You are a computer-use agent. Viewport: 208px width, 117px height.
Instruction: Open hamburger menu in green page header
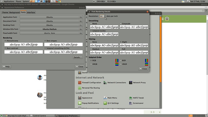pos(162,19)
